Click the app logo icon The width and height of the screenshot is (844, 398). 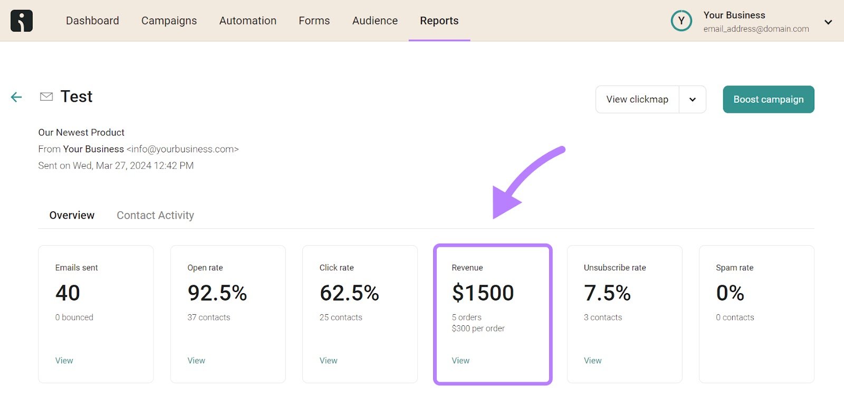(x=22, y=21)
